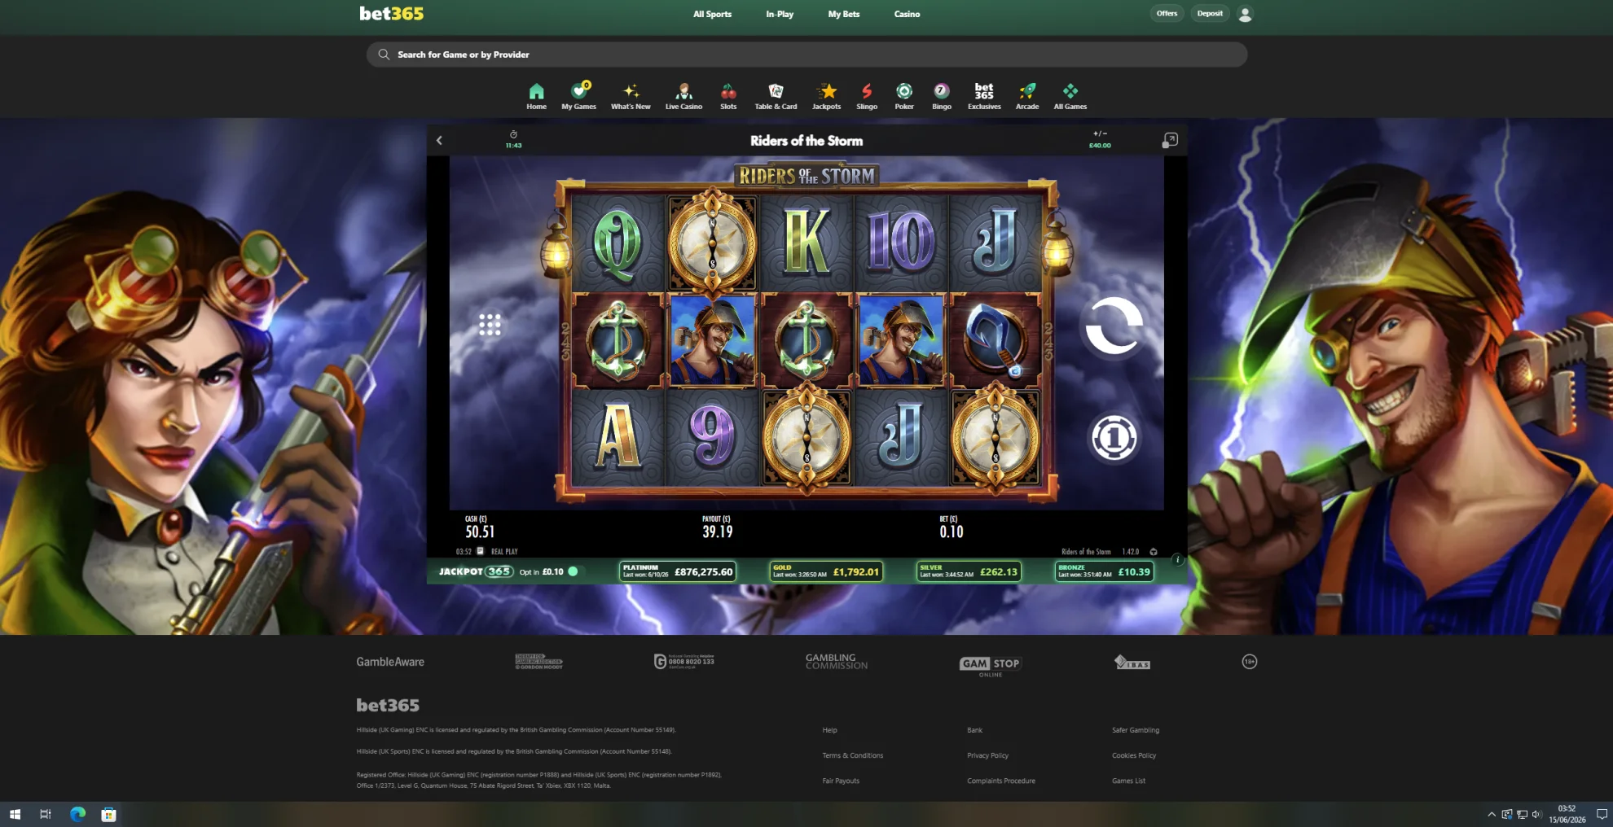The height and width of the screenshot is (827, 1613).
Task: View the Platinum jackpot panel
Action: coord(678,571)
